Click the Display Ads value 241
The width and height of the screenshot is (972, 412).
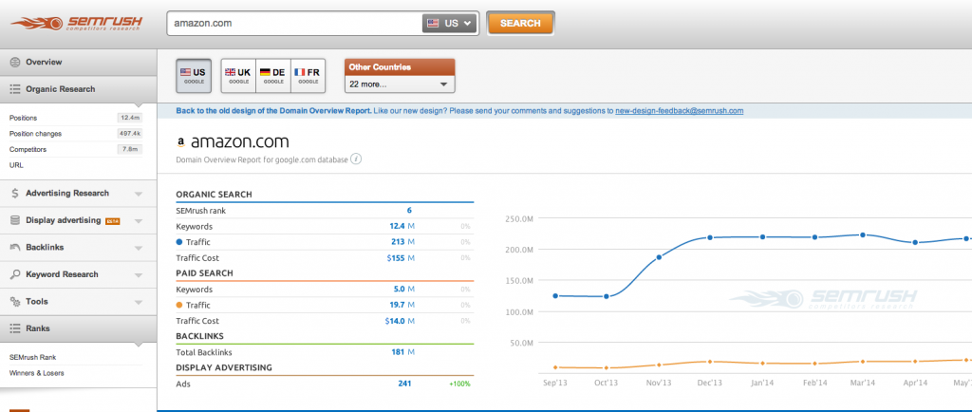pyautogui.click(x=404, y=384)
